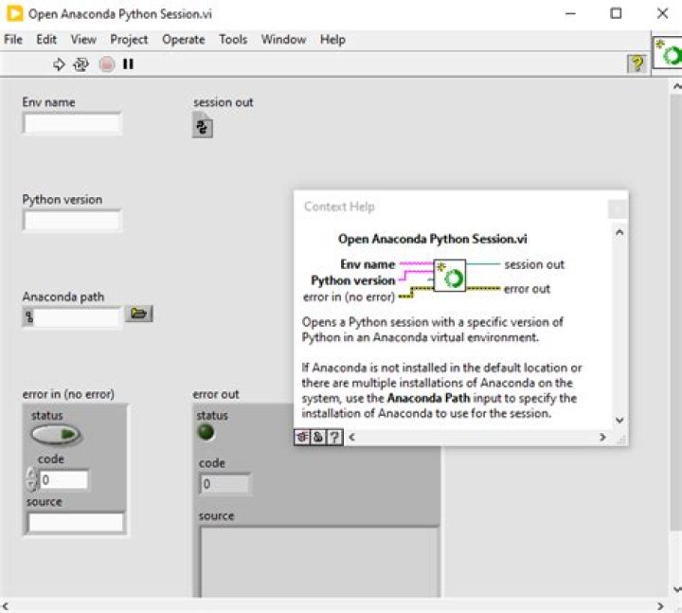Increment or decrement the error in code stepper
This screenshot has width=682, height=613.
pyautogui.click(x=31, y=479)
